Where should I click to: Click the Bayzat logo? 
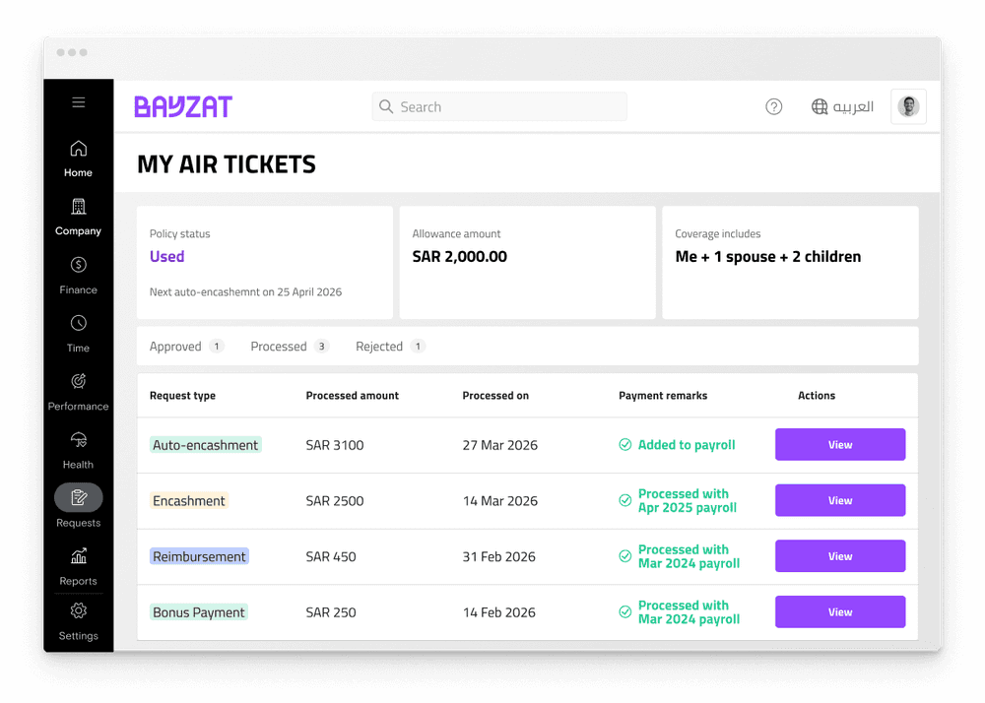183,106
